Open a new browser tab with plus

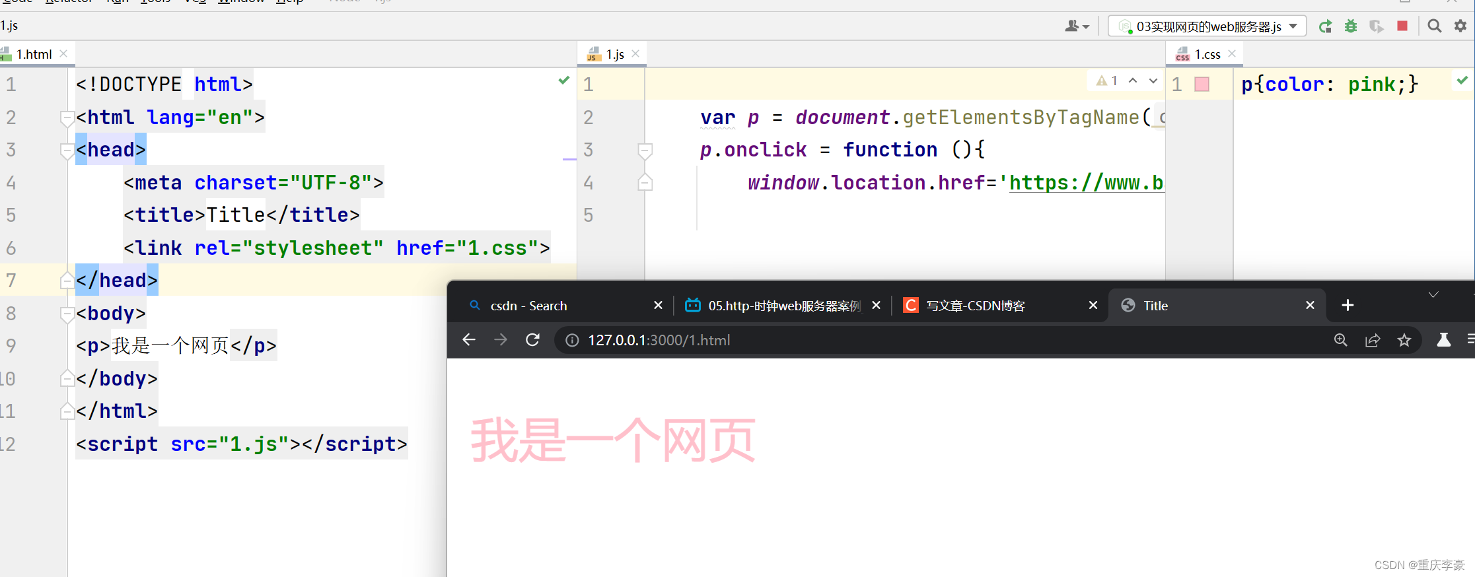pyautogui.click(x=1348, y=305)
